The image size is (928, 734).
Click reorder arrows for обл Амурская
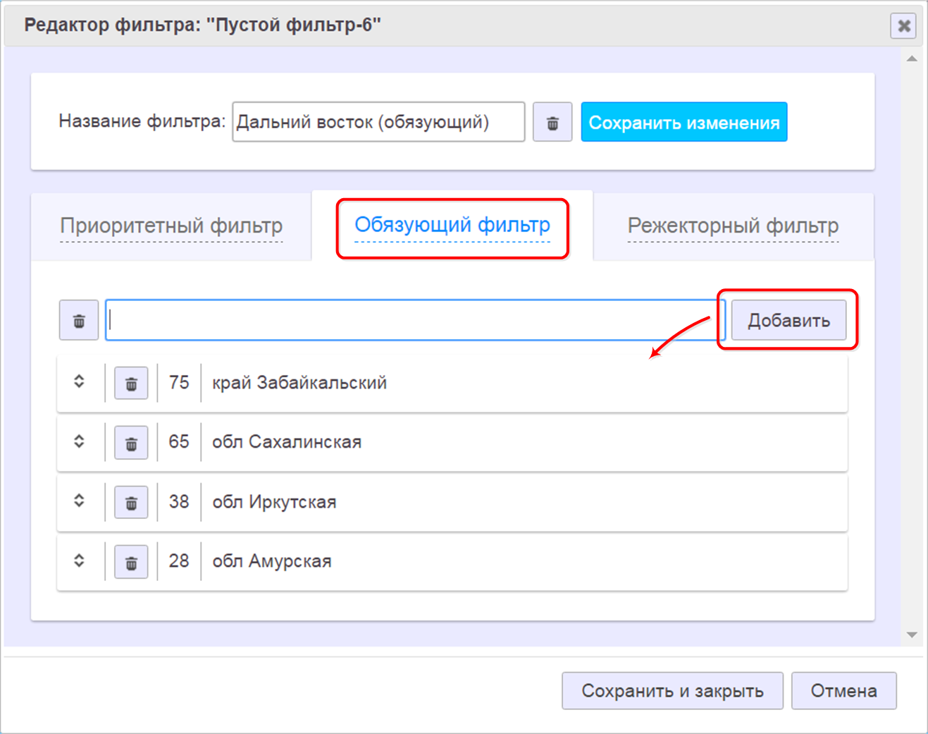coord(79,561)
